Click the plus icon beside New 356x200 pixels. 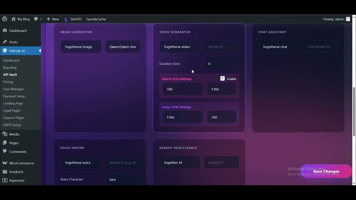pyautogui.click(x=48, y=19)
